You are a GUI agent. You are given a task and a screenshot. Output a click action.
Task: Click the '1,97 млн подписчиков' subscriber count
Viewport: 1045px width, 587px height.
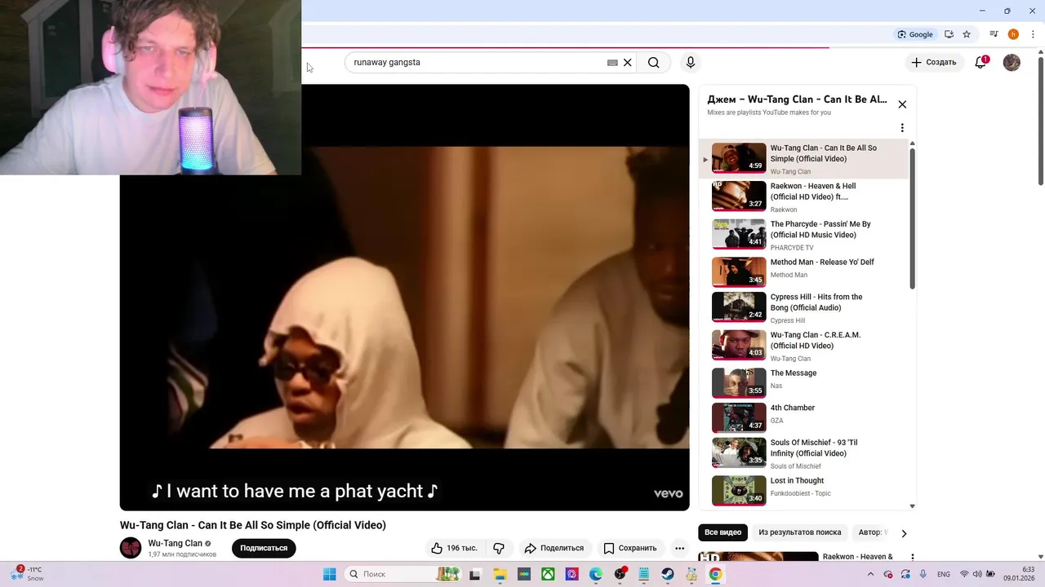(182, 554)
